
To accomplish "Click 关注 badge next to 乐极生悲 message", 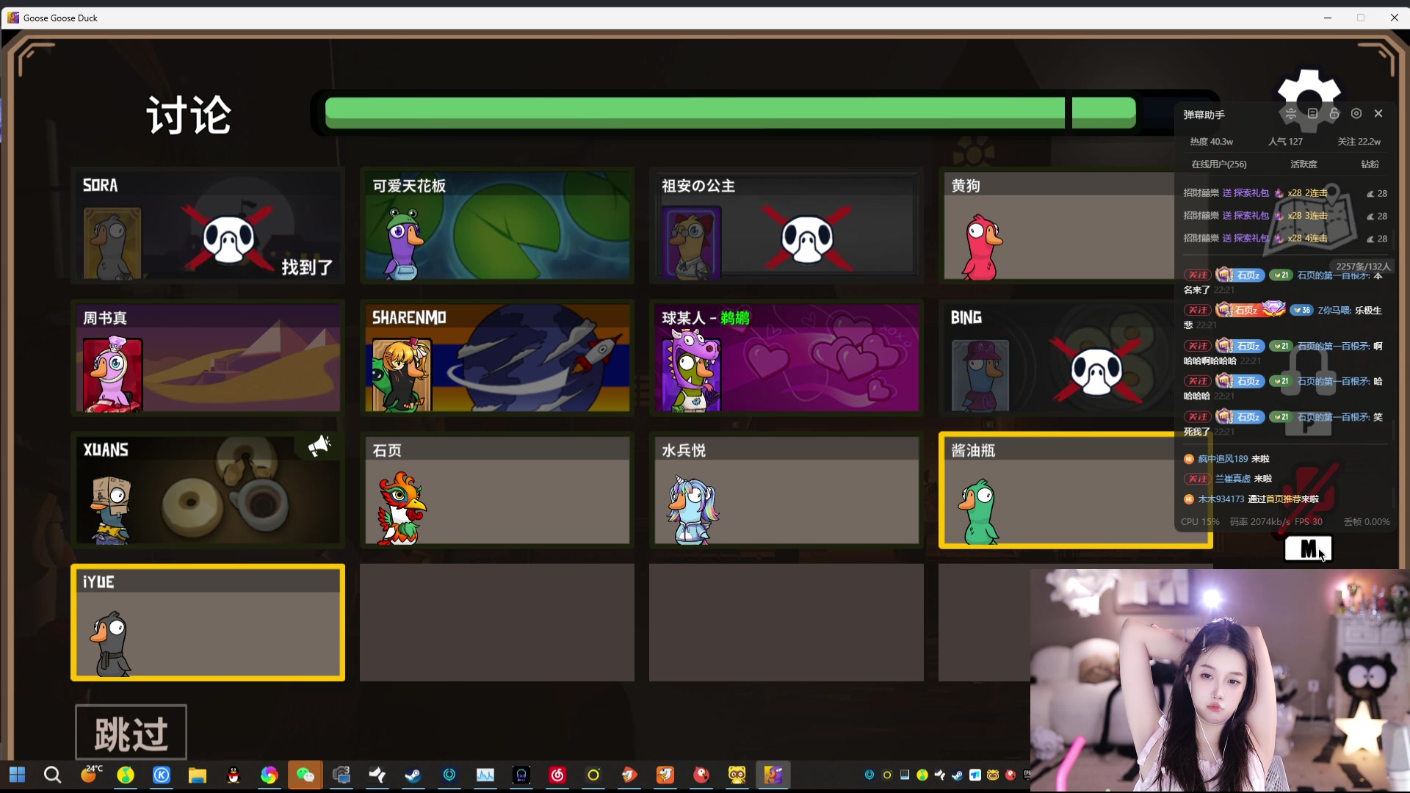I will coord(1197,310).
